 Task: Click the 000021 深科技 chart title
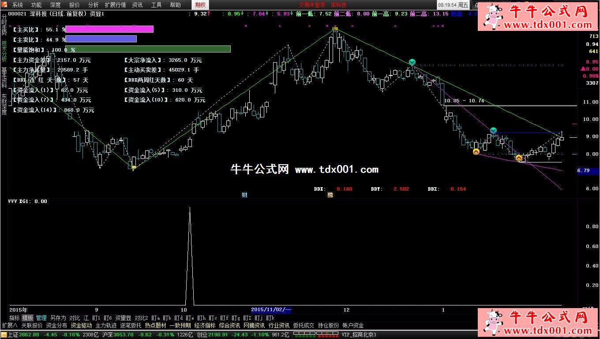(x=56, y=14)
